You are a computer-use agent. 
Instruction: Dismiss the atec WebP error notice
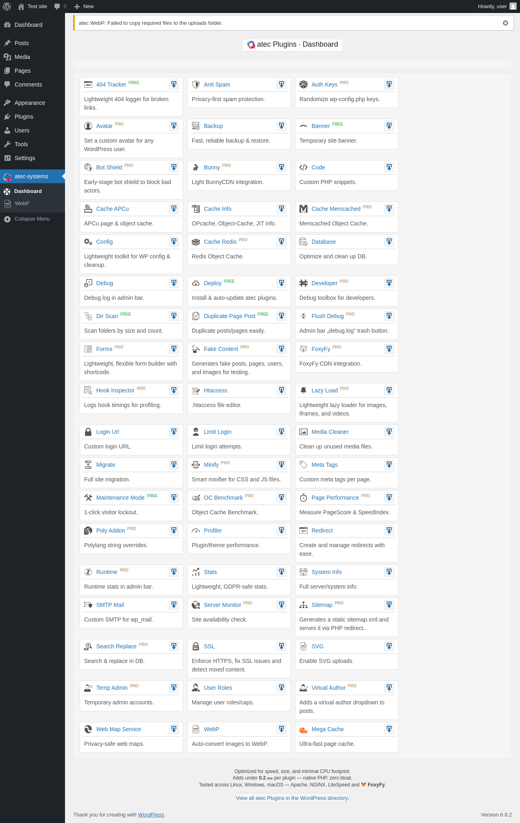click(x=505, y=23)
